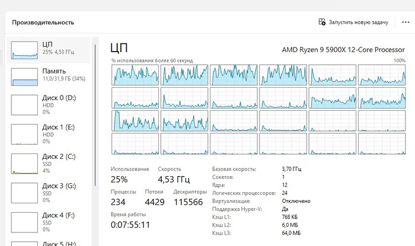Viewport: 415px width, 246px height.
Task: Select Диск 3 (G:) in the sidebar
Action: (48, 193)
